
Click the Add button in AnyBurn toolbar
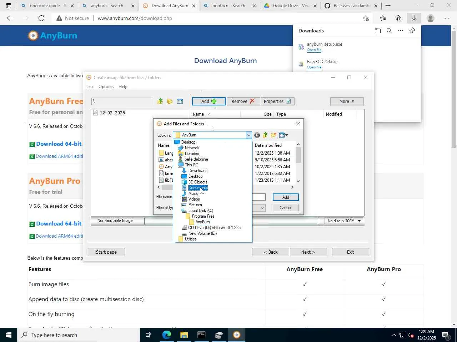coord(209,102)
